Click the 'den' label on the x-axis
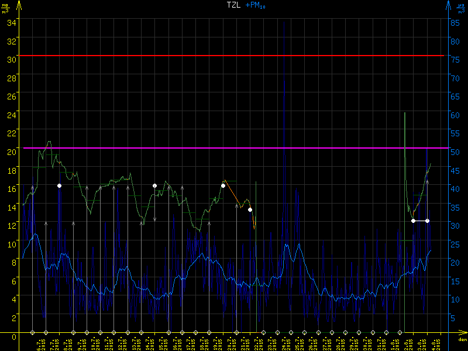This screenshot has width=468, height=351. [x=462, y=339]
